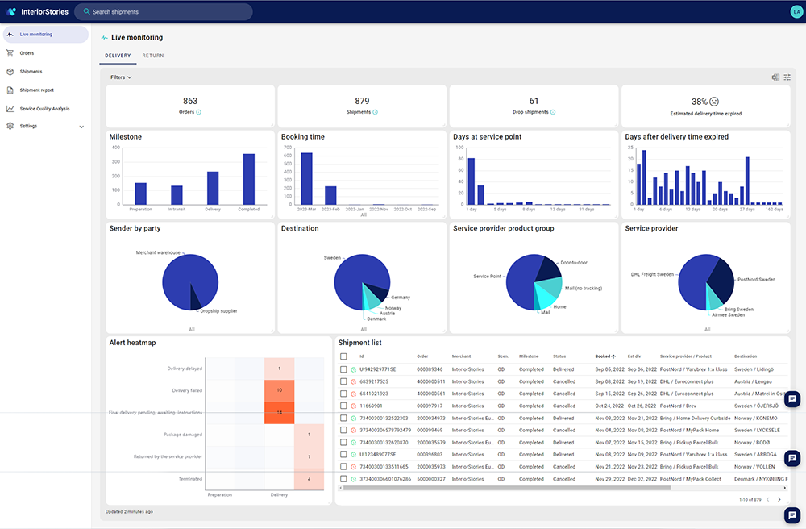This screenshot has height=529, width=806.
Task: Click the 2023-Mar bar in Booking time chart
Action: pyautogui.click(x=306, y=179)
